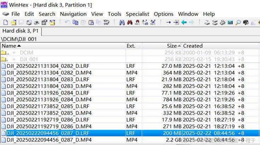This screenshot has height=145, width=260.
Task: Click the Go To Sector arrow icon
Action: click(176, 22)
